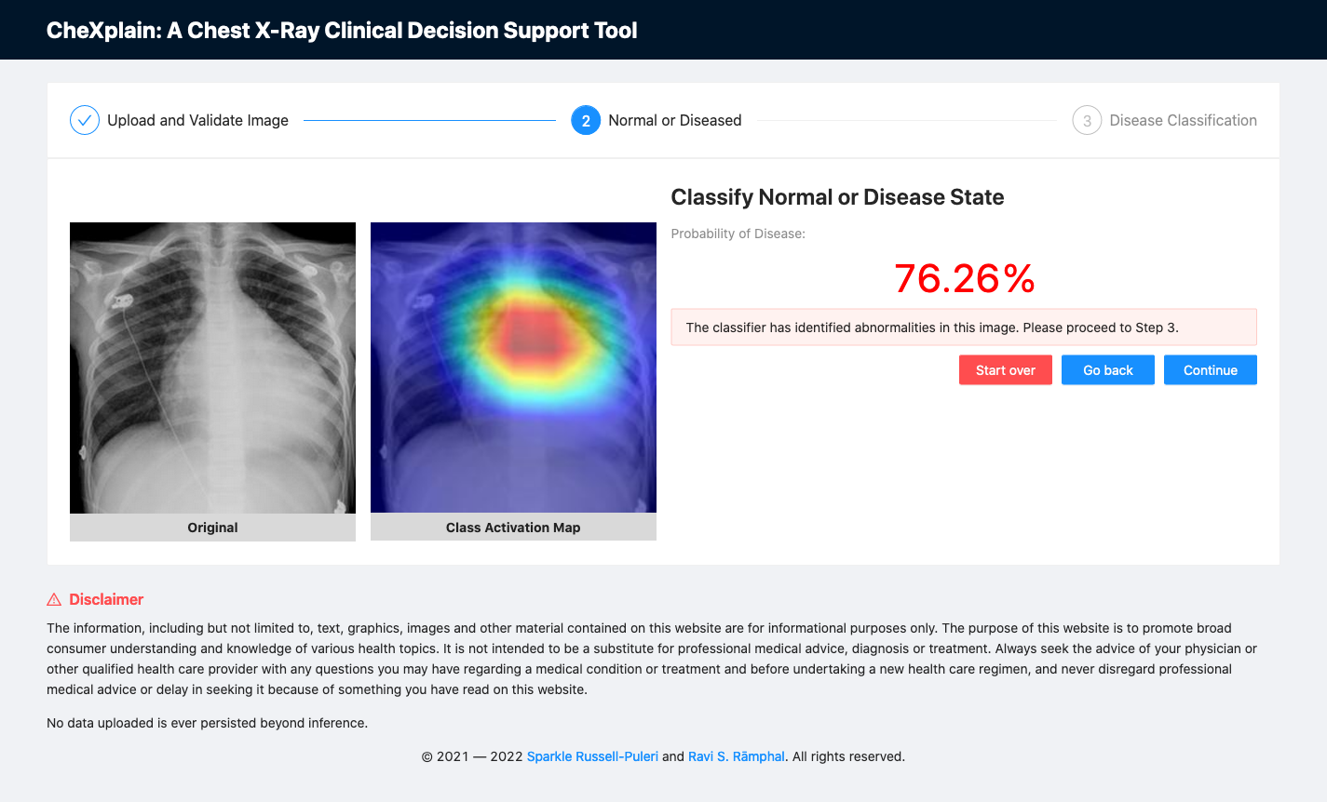Screen dimensions: 1327x802
Task: Click the original chest X-ray image
Action: pos(212,368)
